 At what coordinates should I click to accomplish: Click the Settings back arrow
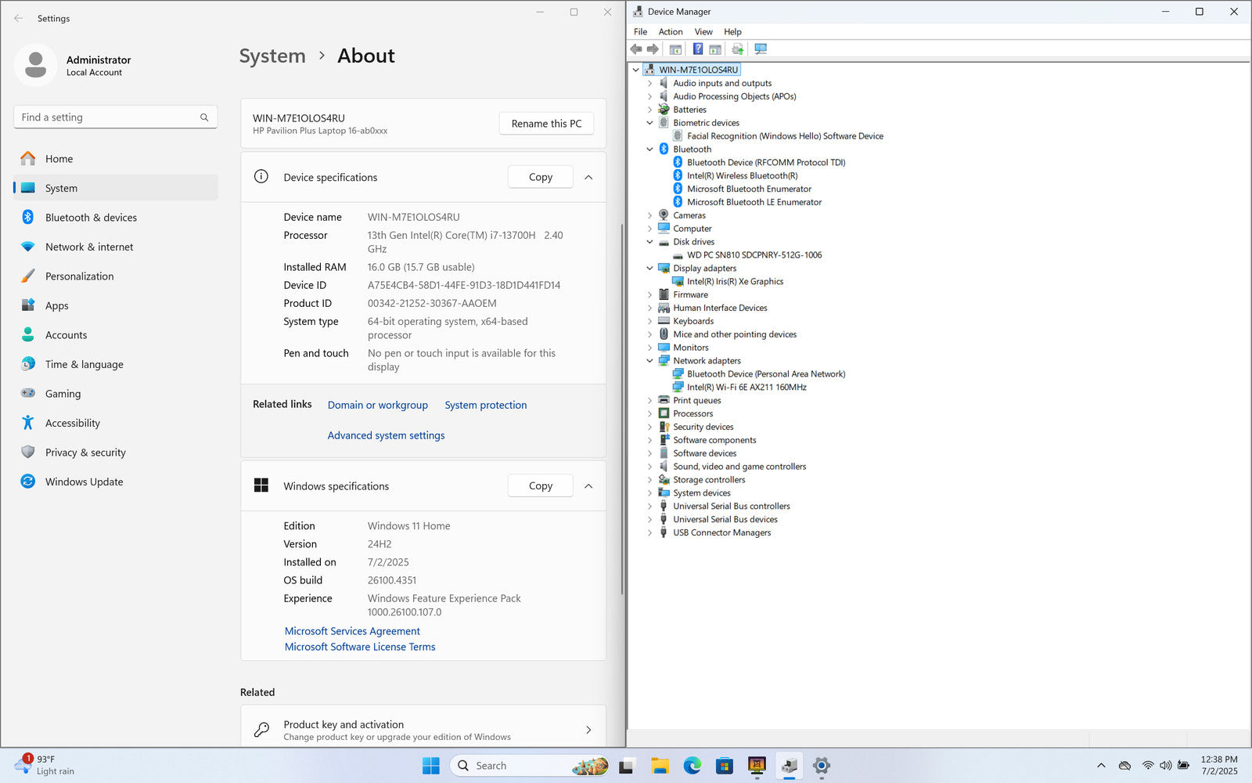click(19, 18)
